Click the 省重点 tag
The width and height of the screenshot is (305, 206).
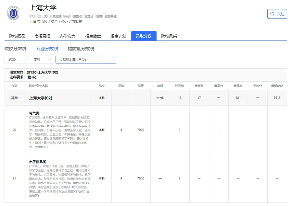pos(89,16)
